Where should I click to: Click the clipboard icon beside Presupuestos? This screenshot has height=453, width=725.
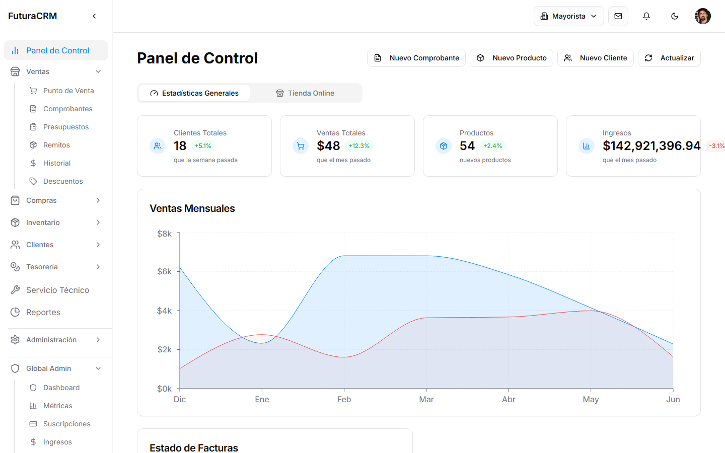(33, 127)
